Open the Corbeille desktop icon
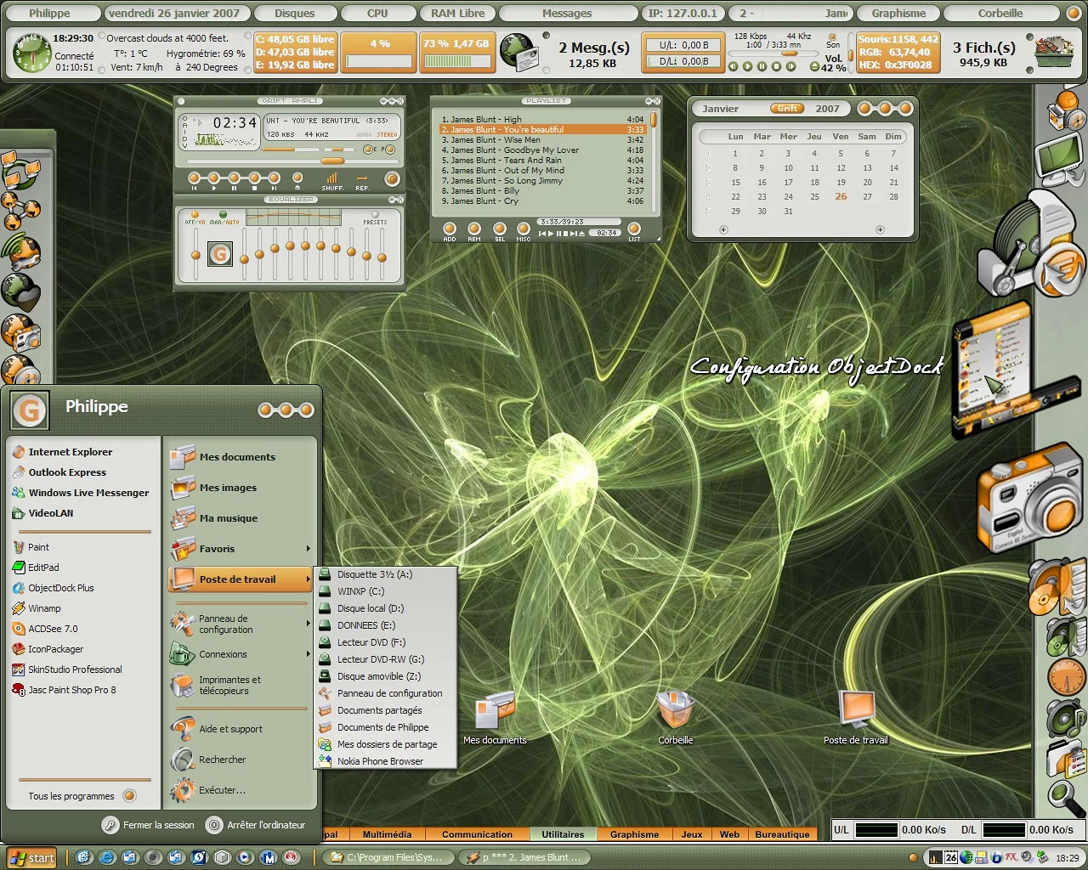 (676, 713)
